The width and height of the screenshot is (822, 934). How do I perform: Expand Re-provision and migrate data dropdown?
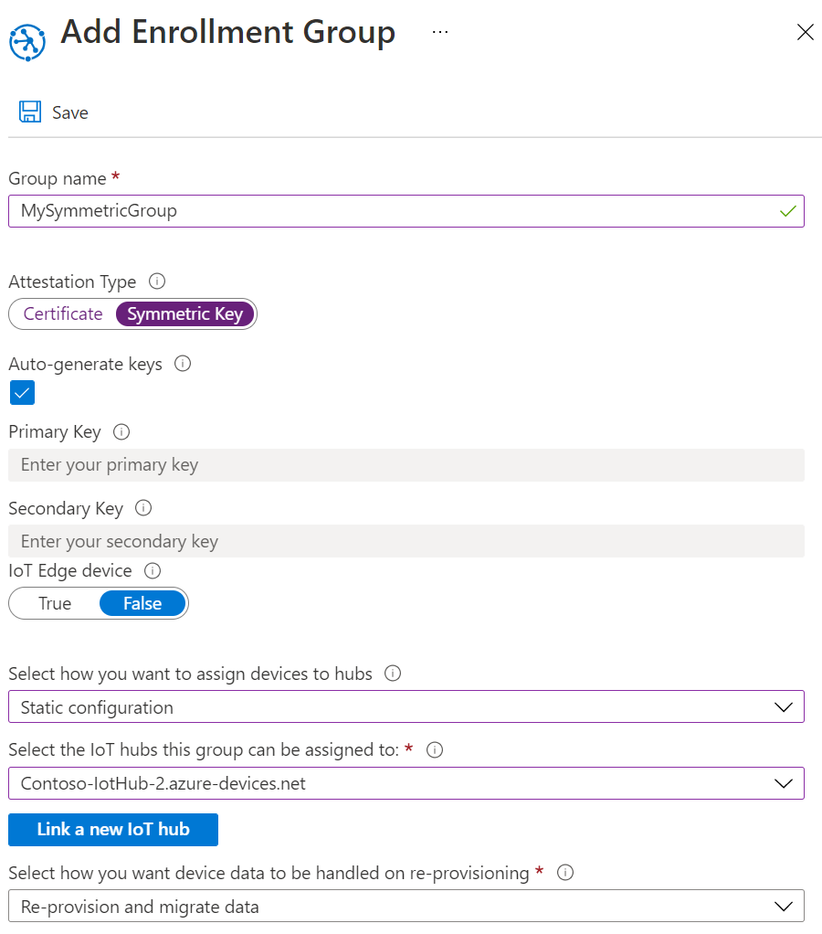(x=406, y=907)
